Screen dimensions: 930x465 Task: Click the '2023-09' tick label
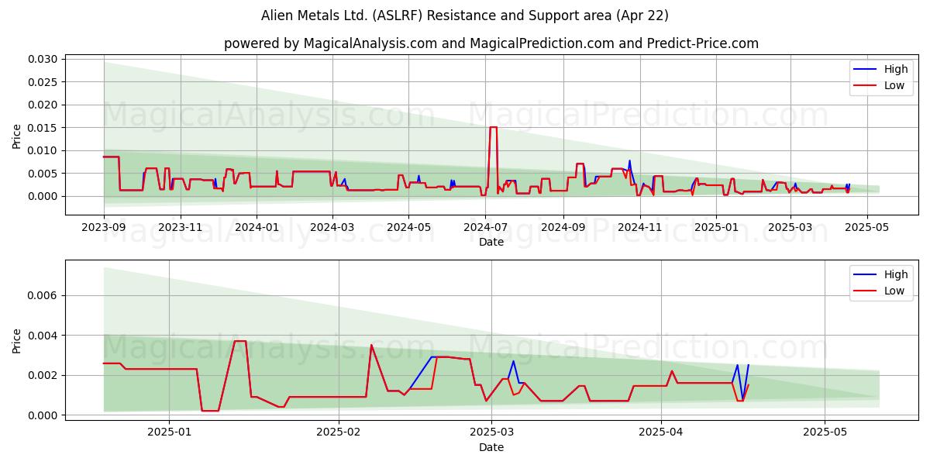104,226
